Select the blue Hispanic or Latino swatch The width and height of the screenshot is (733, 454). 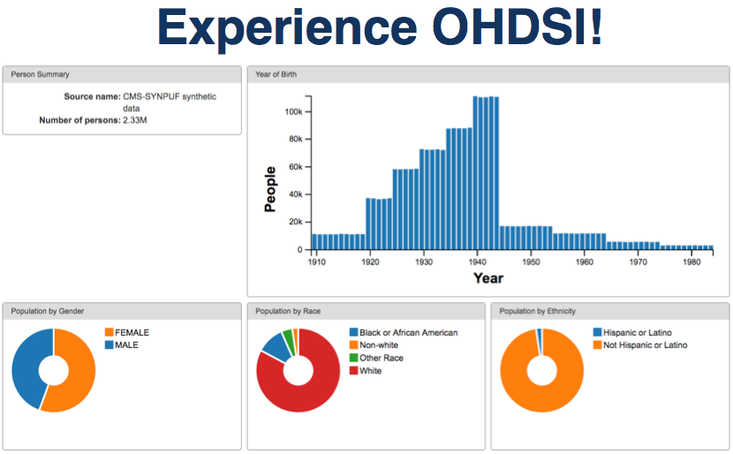(x=598, y=333)
